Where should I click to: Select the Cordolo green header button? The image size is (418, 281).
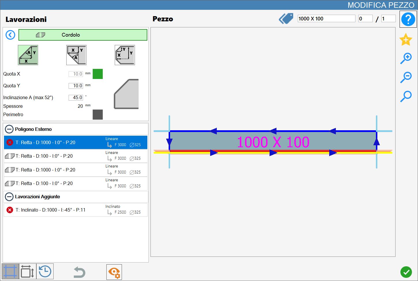(x=83, y=35)
